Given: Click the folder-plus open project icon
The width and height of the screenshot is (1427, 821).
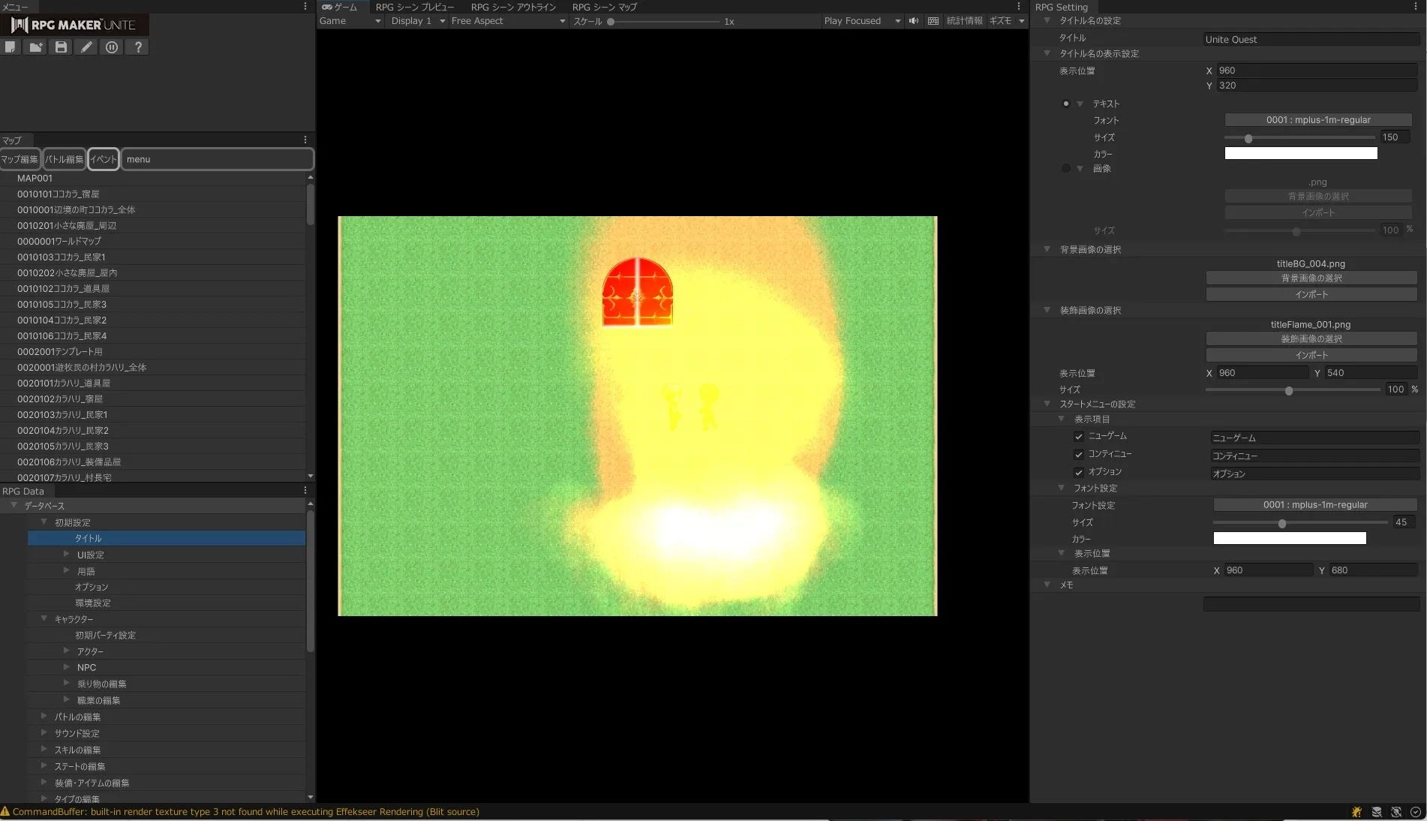Looking at the screenshot, I should (36, 47).
